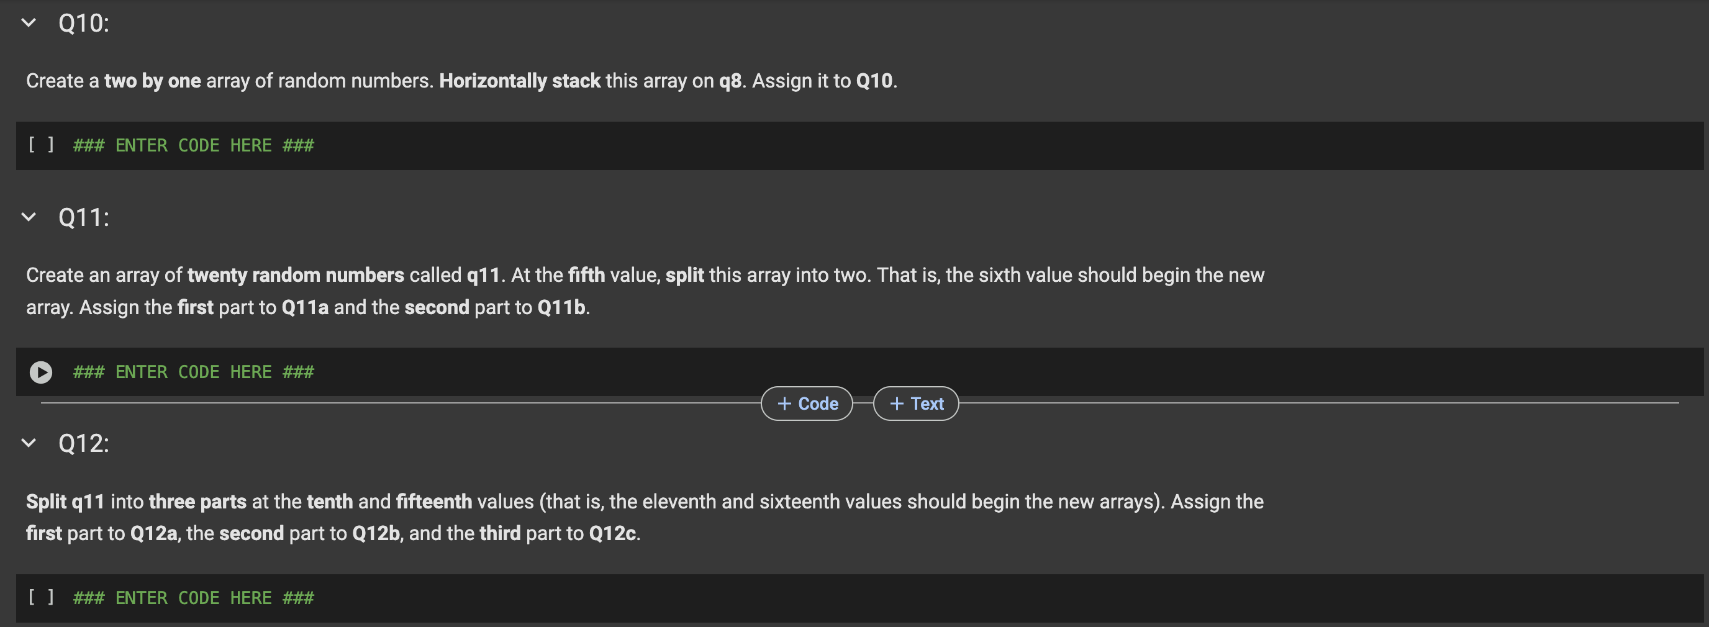Click the run bracket on the Q10 cell
This screenshot has height=627, width=1709.
click(x=41, y=145)
